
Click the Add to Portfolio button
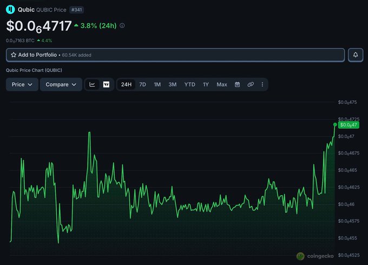coord(175,55)
